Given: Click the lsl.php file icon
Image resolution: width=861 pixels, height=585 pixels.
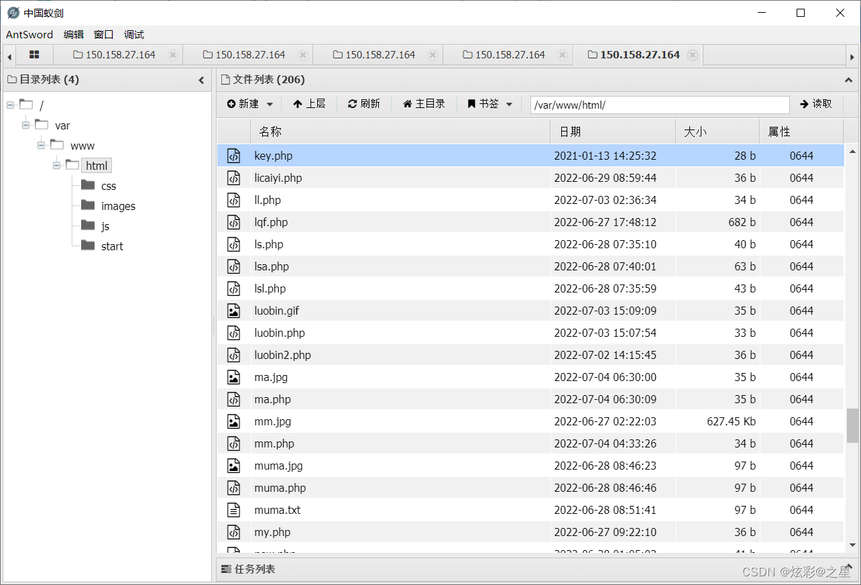Looking at the screenshot, I should point(233,288).
